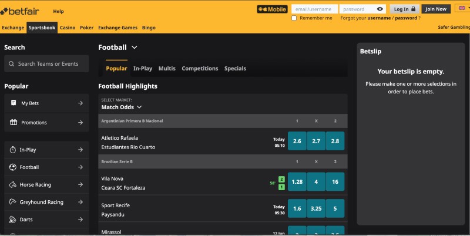The image size is (470, 236).
Task: Select the Sportsbook tab
Action: (42, 28)
